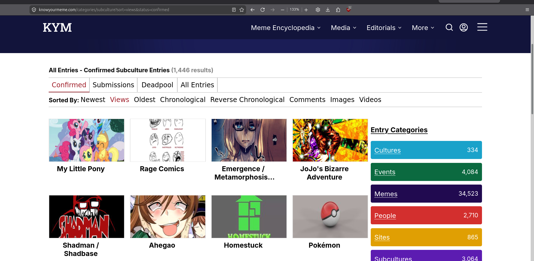The image size is (534, 261).
Task: Switch to the Submissions tab
Action: click(113, 85)
